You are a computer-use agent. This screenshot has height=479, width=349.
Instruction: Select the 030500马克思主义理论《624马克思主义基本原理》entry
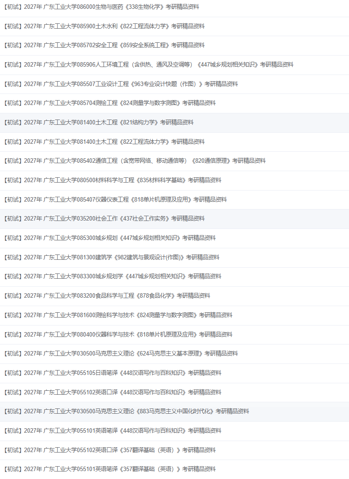(x=121, y=353)
